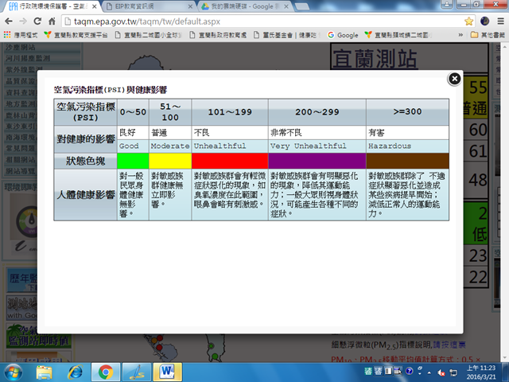Open the 宜蘭縣二城國小 bookmark
Screen dimensions: 509x382
(149, 35)
